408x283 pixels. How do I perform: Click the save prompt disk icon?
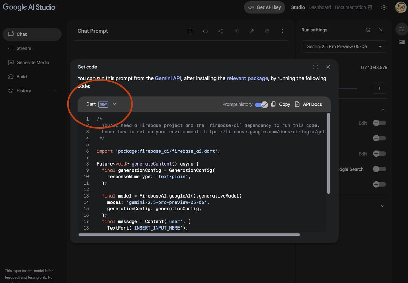pyautogui.click(x=236, y=31)
